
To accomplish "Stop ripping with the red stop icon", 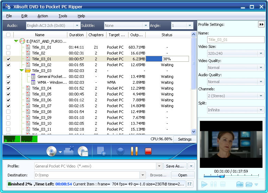I will point(148,151).
